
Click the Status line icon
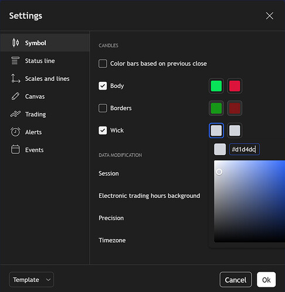pyautogui.click(x=15, y=61)
